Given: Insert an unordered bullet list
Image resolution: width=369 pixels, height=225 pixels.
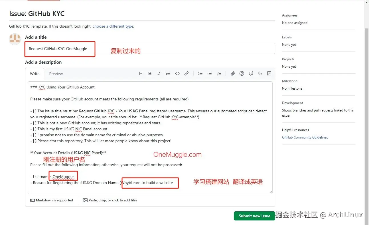Looking at the screenshot, I should point(210,73).
